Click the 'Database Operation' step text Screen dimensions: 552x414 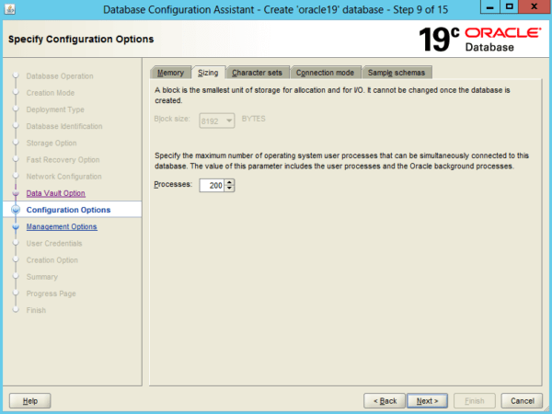point(60,76)
